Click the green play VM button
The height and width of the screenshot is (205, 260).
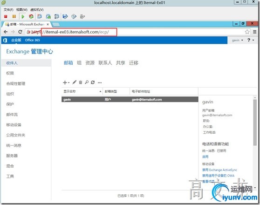point(23,16)
